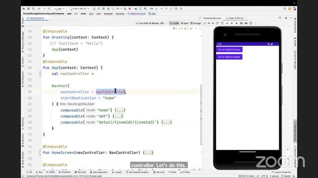This screenshot has height=178, width=318.
Task: Take emulator screenshot with camera icon
Action: pyautogui.click(x=241, y=23)
